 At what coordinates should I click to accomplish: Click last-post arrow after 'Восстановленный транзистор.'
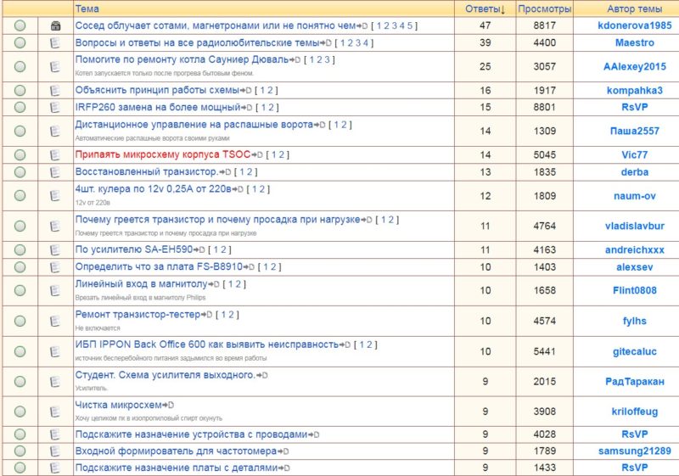225,171
